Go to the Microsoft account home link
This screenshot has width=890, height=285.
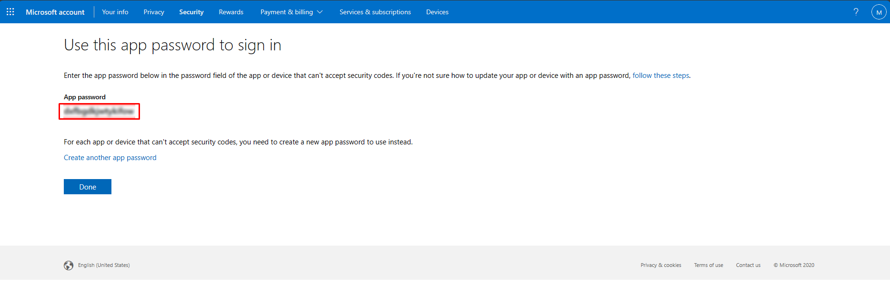point(55,12)
